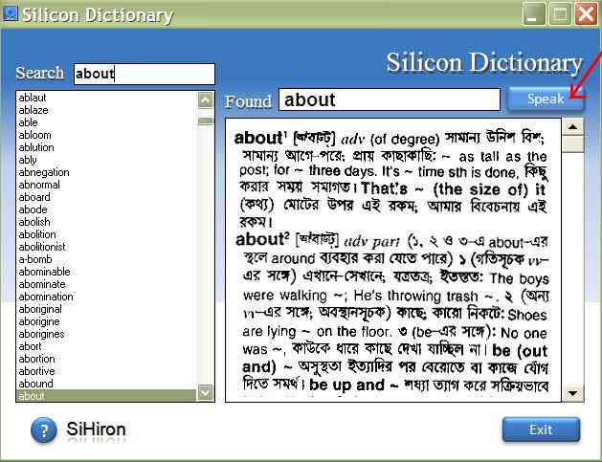This screenshot has height=462, width=602.
Task: Click the Speak button
Action: click(546, 99)
